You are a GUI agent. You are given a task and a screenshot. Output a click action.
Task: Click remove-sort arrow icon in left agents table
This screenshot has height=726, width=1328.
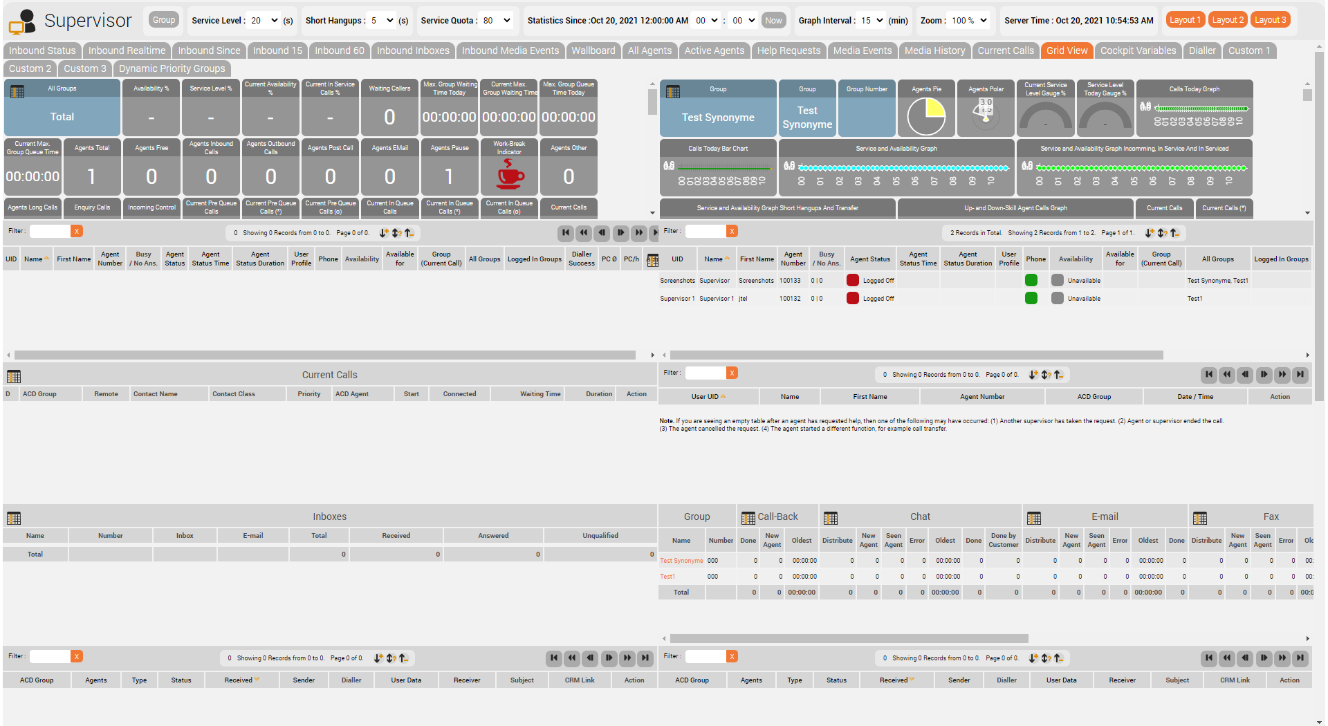tap(409, 233)
